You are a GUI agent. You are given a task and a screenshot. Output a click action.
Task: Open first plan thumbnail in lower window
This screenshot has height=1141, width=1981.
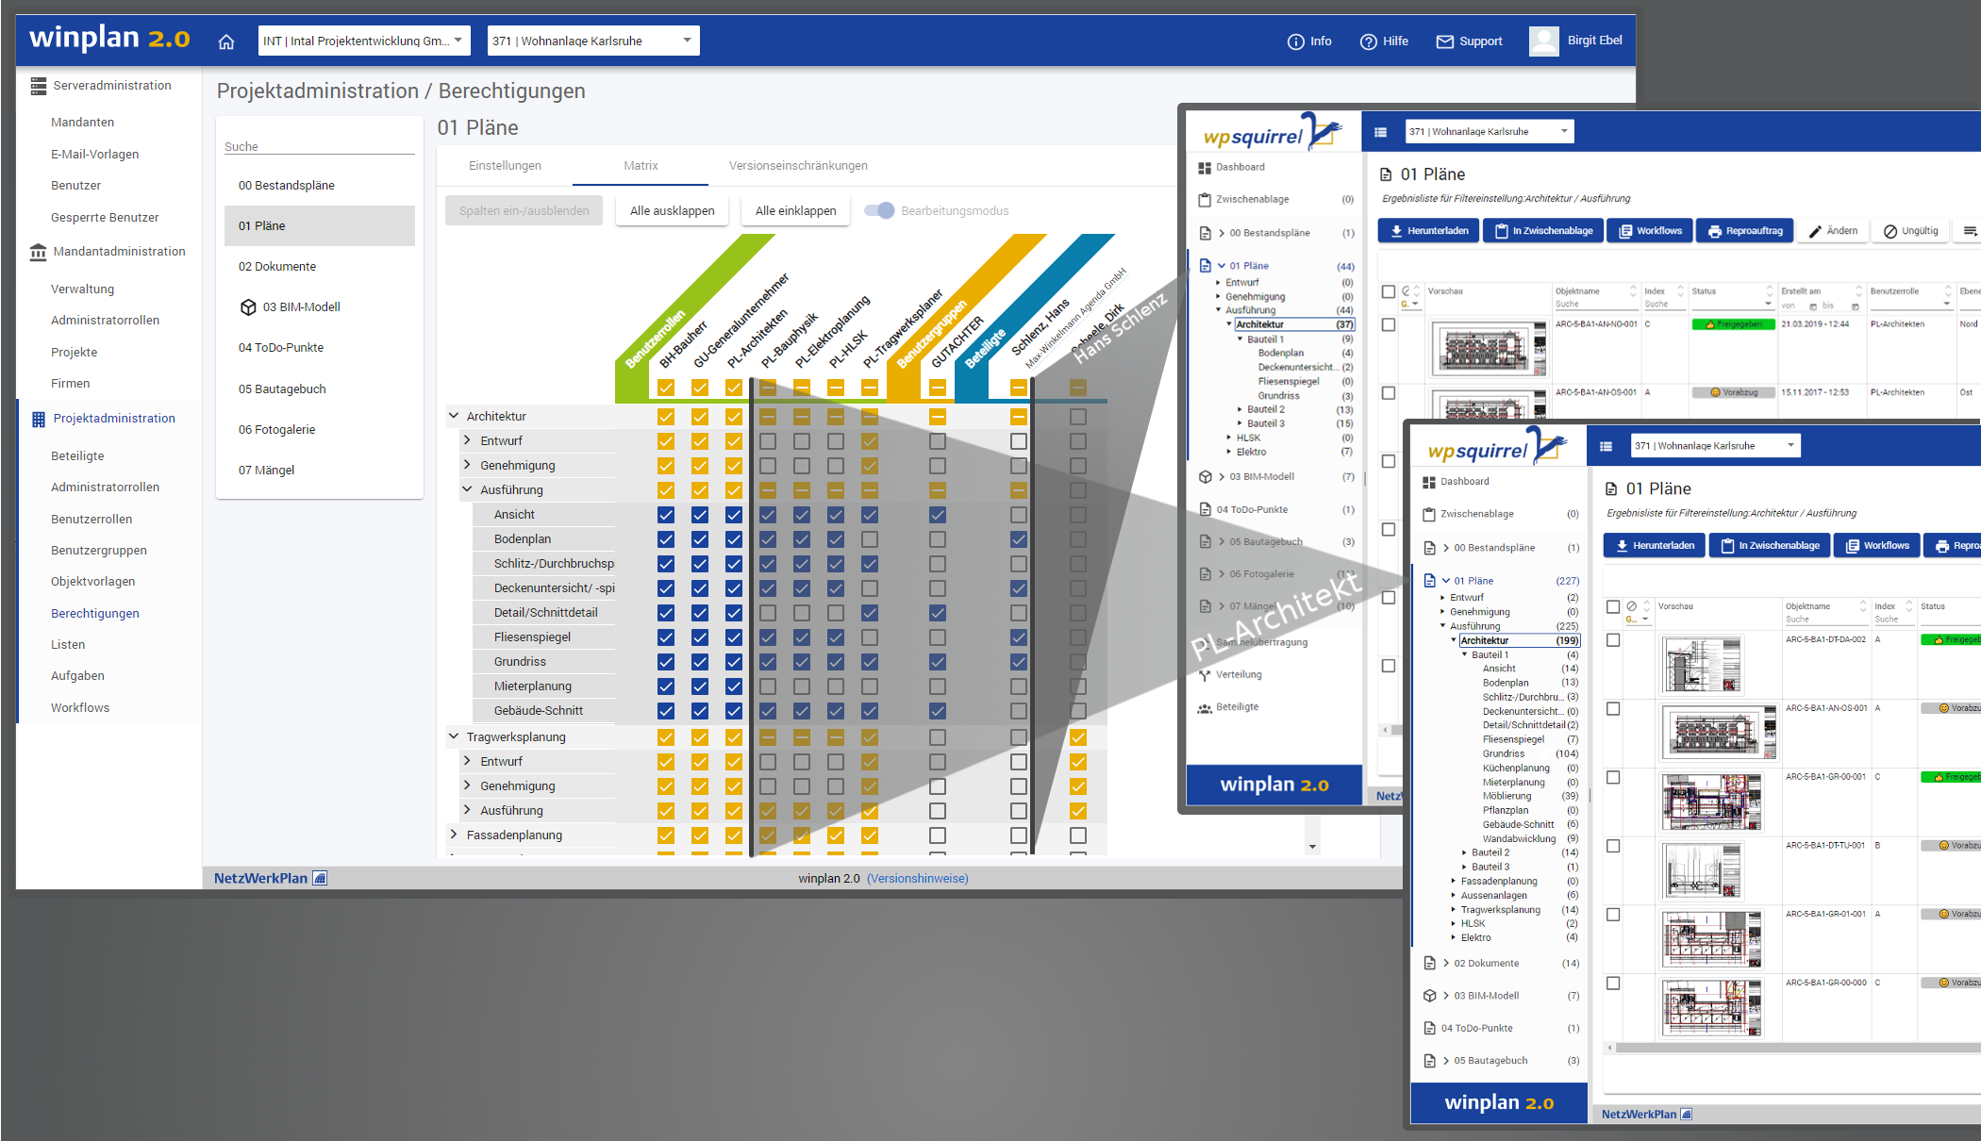[1702, 665]
